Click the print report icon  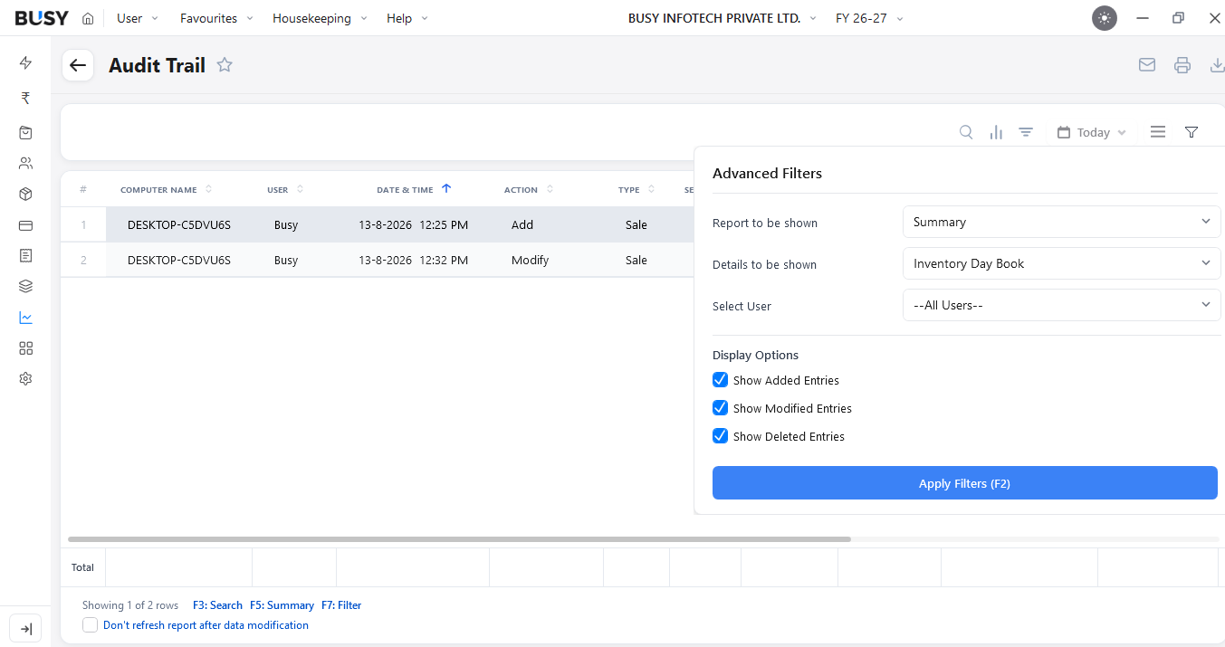1182,65
